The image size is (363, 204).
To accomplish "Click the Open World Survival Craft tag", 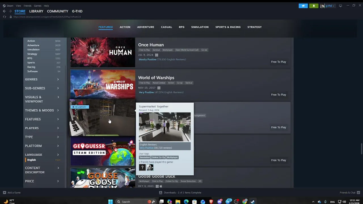I will click(x=187, y=50).
